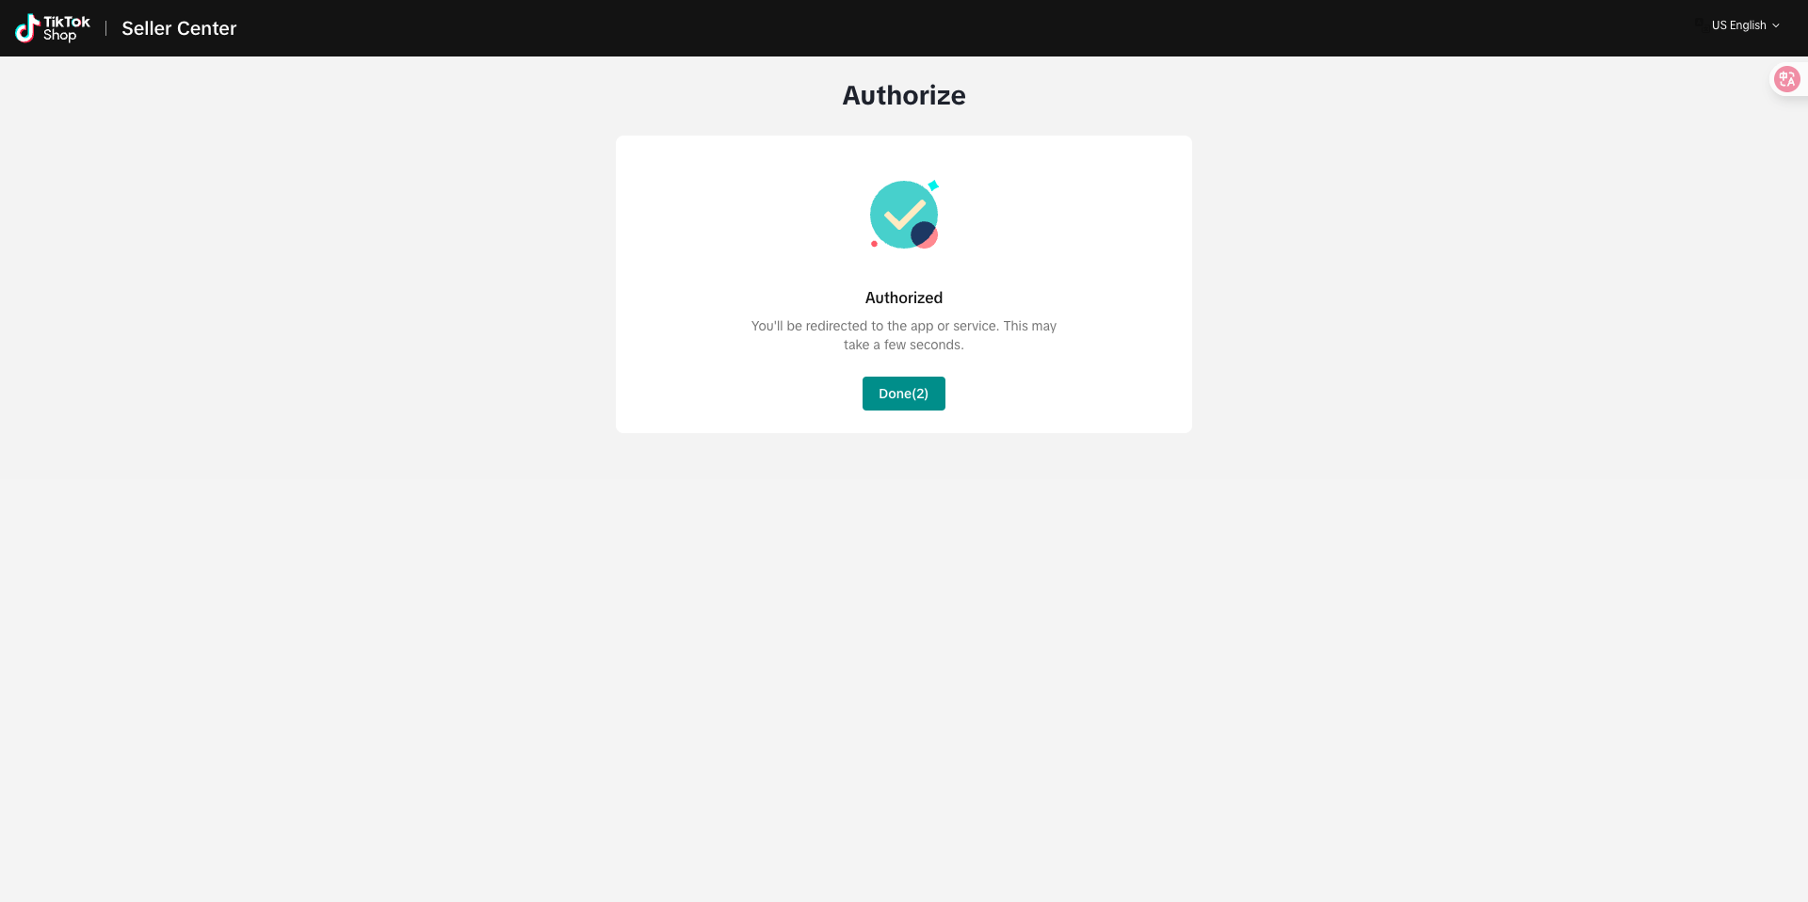
Task: Click the cyan sparkle above the checkmark
Action: [x=933, y=185]
